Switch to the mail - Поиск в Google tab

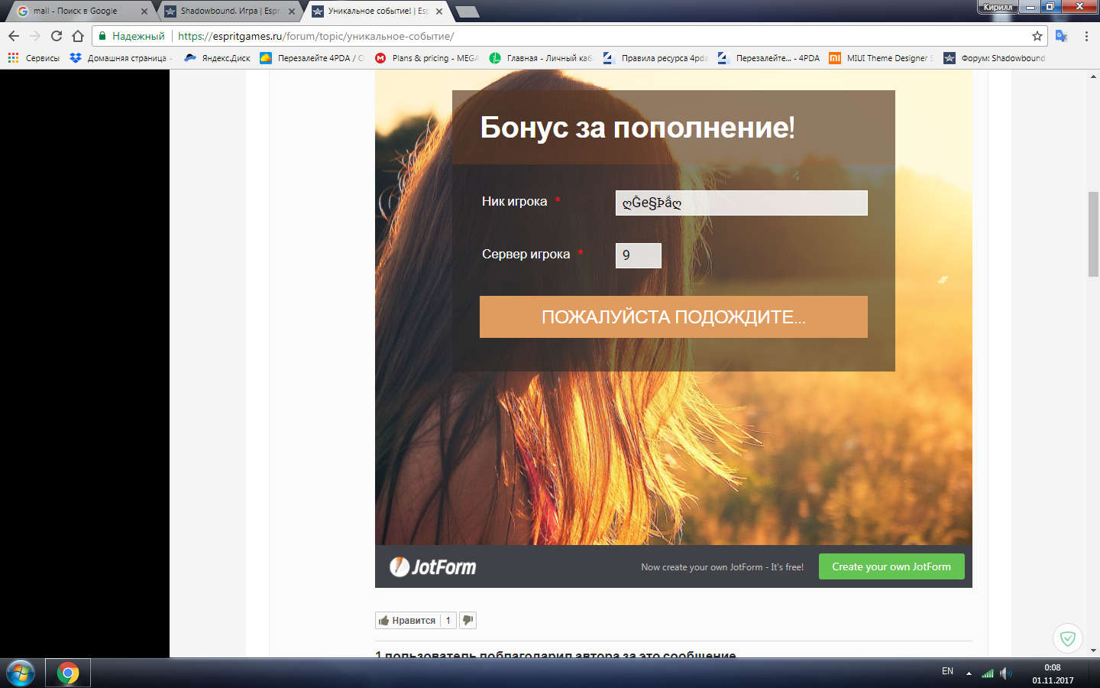(x=76, y=11)
